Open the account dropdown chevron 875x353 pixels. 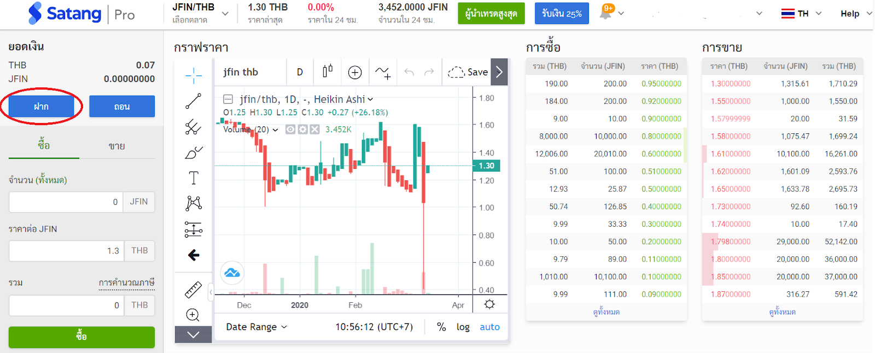[759, 13]
